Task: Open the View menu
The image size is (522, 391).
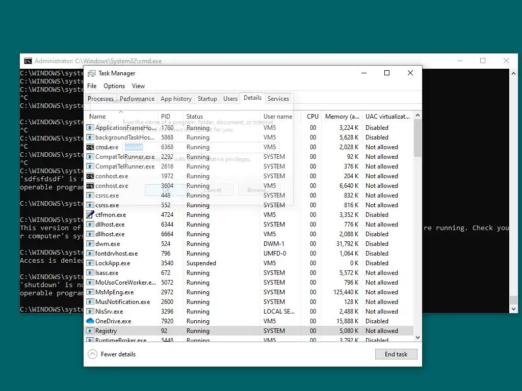Action: [138, 86]
